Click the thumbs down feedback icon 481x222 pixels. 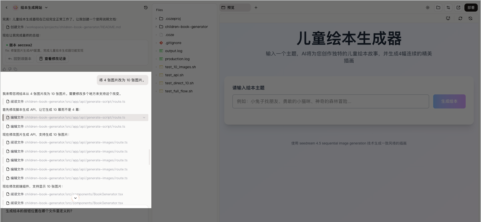(10, 69)
